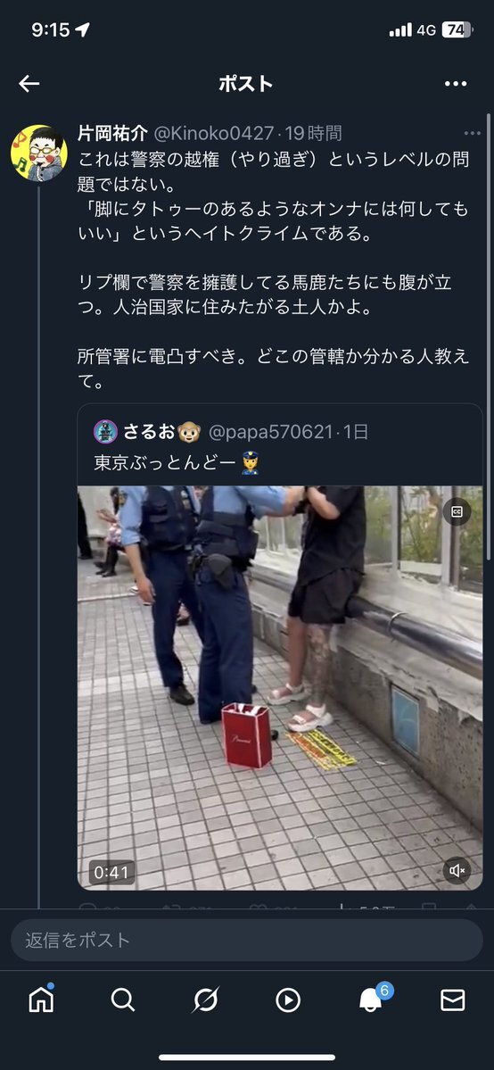Open the video play-circle tab

point(288,1000)
